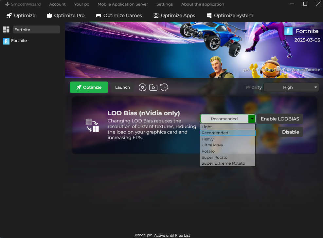
Task: Focus the Fortnite search field
Action: pyautogui.click(x=36, y=29)
